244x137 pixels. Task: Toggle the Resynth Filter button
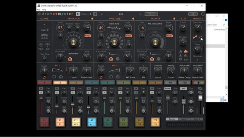[170, 36]
